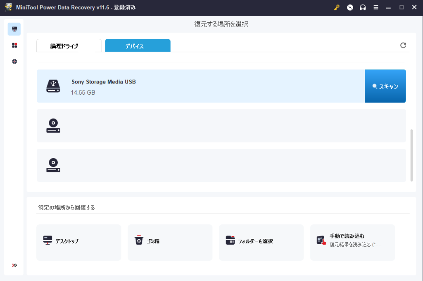Click the recycle bin icon
The width and height of the screenshot is (423, 281).
139,240
